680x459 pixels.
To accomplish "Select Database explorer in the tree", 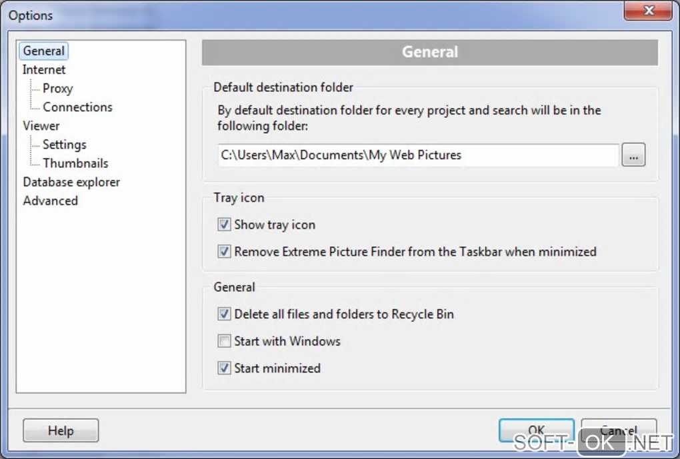I will [x=71, y=182].
